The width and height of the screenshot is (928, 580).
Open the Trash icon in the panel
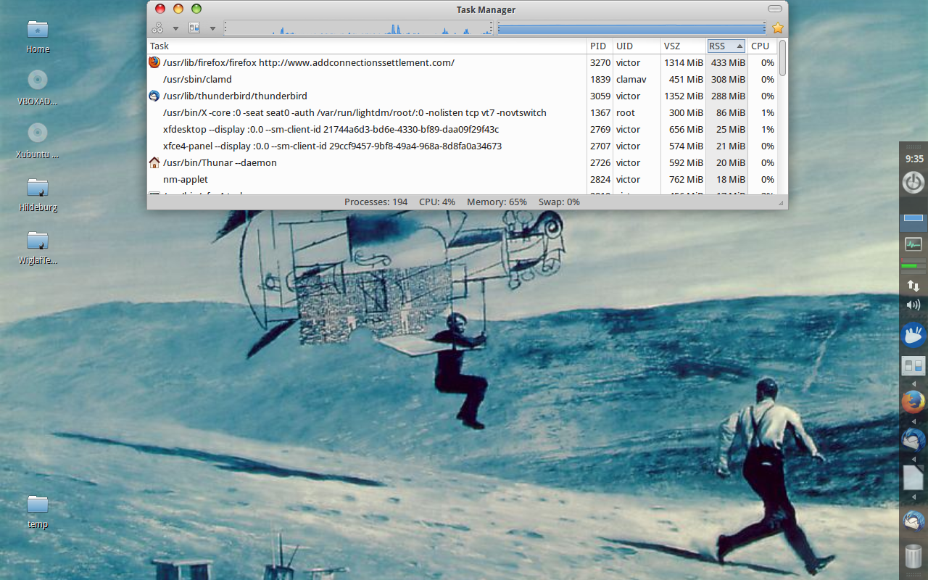tap(913, 557)
